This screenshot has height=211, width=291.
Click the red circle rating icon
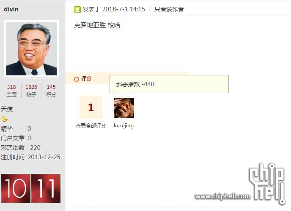(x=77, y=79)
